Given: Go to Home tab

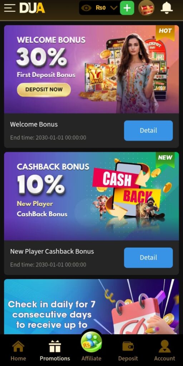Looking at the screenshot, I should coord(18,351).
